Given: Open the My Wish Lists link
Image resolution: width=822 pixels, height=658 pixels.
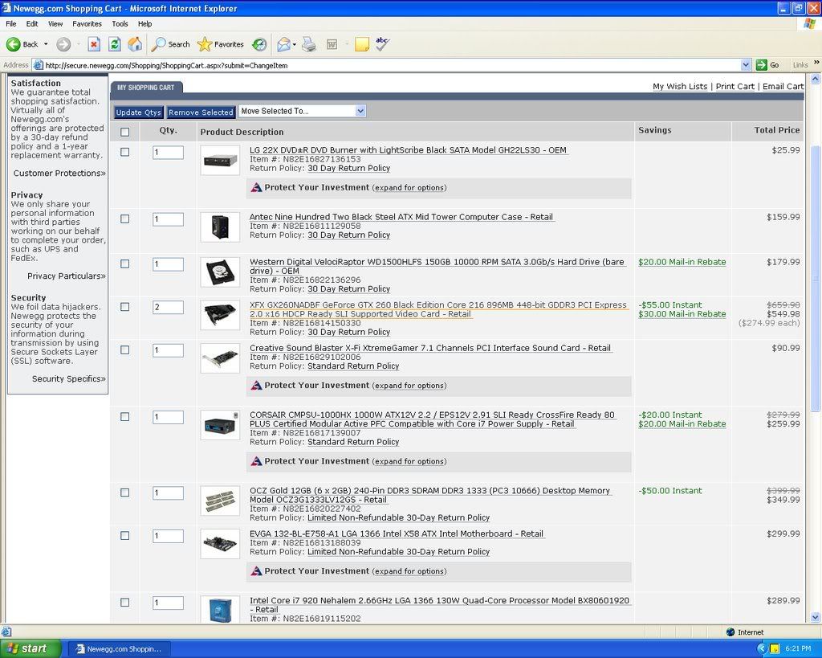Looking at the screenshot, I should [680, 87].
